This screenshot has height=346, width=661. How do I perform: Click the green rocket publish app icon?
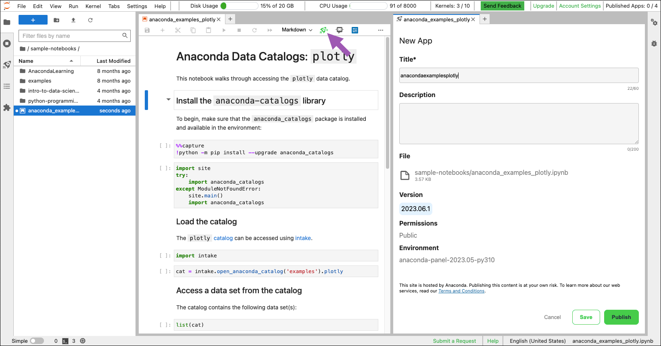(324, 30)
